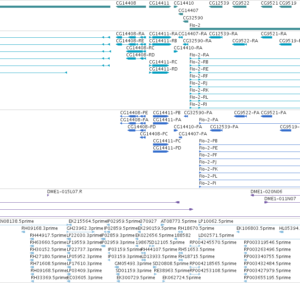Viewport: 300px width, 283px height.
Task: Click the CG32590-RA transcript label
Action: click(x=197, y=41)
